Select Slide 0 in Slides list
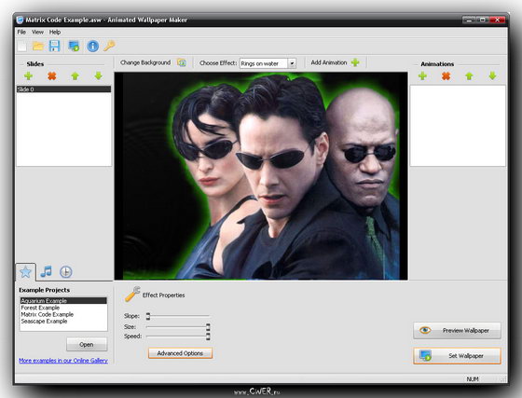Screen dimensions: 522x398 pyautogui.click(x=63, y=89)
